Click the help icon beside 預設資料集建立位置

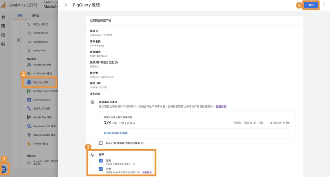[116, 62]
